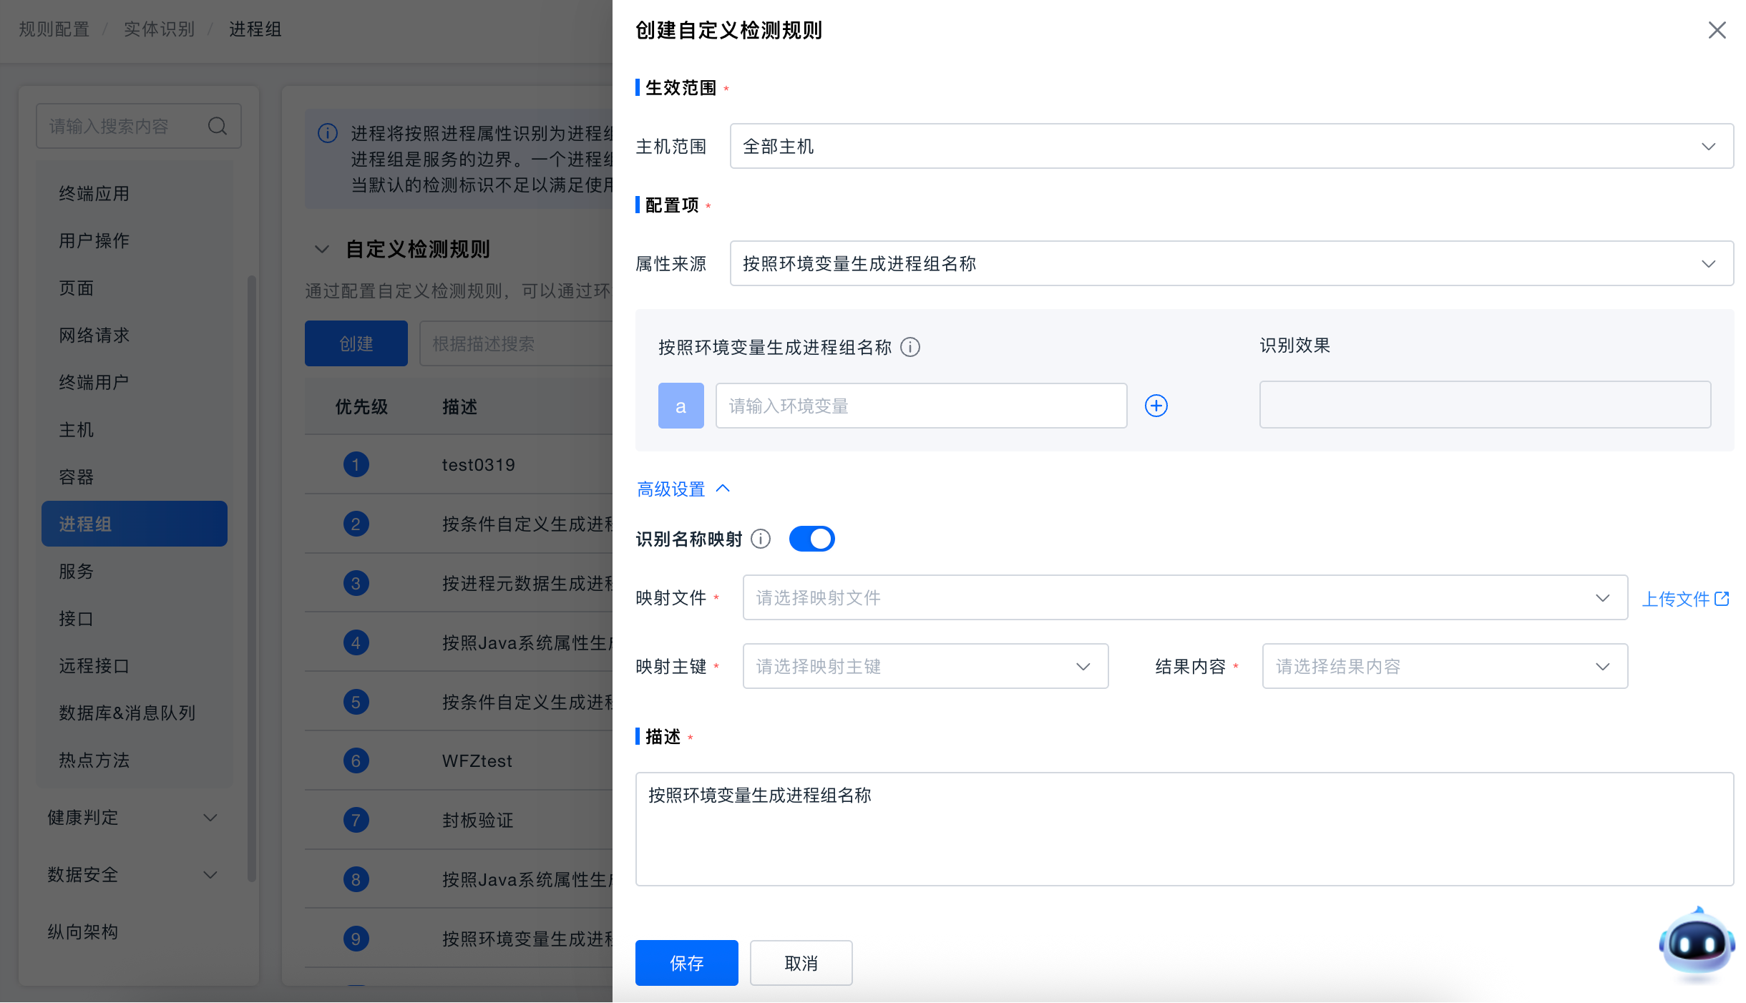Screen dimensions: 1746x1003
Task: Click the 保存 button
Action: click(686, 963)
